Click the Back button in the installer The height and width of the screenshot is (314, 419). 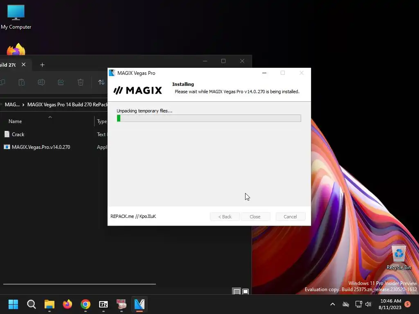point(225,217)
